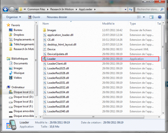168x133 pixels.
Task: Select Common Files breadcrumb segment
Action: click(x=36, y=9)
